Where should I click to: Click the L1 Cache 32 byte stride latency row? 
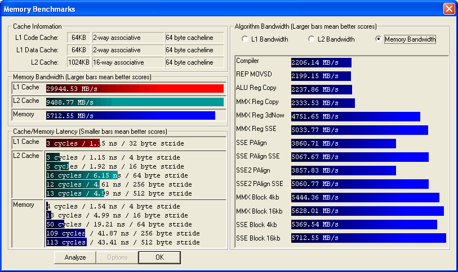tap(115, 143)
